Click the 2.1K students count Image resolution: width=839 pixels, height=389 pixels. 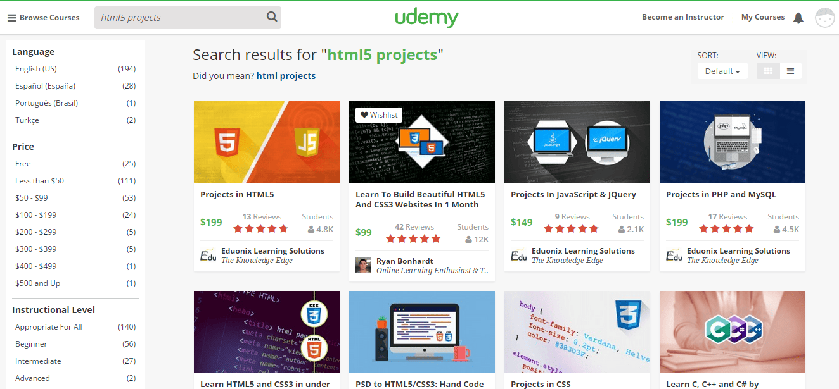click(631, 229)
